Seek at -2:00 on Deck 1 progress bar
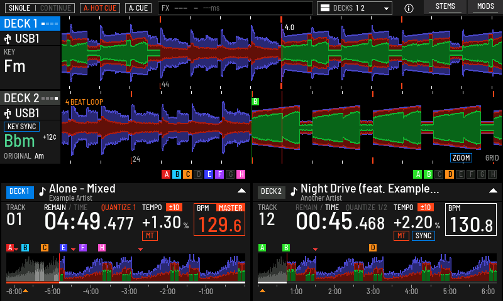 click(x=167, y=283)
